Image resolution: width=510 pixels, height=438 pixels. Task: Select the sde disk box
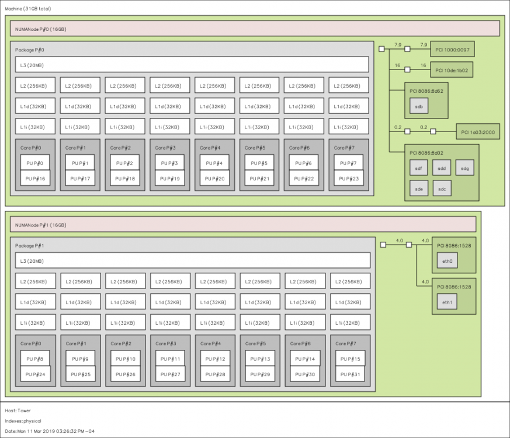[419, 188]
